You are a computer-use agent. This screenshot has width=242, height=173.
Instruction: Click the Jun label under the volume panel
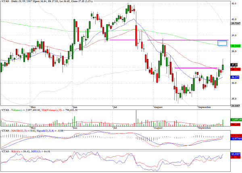pyautogui.click(x=75, y=128)
